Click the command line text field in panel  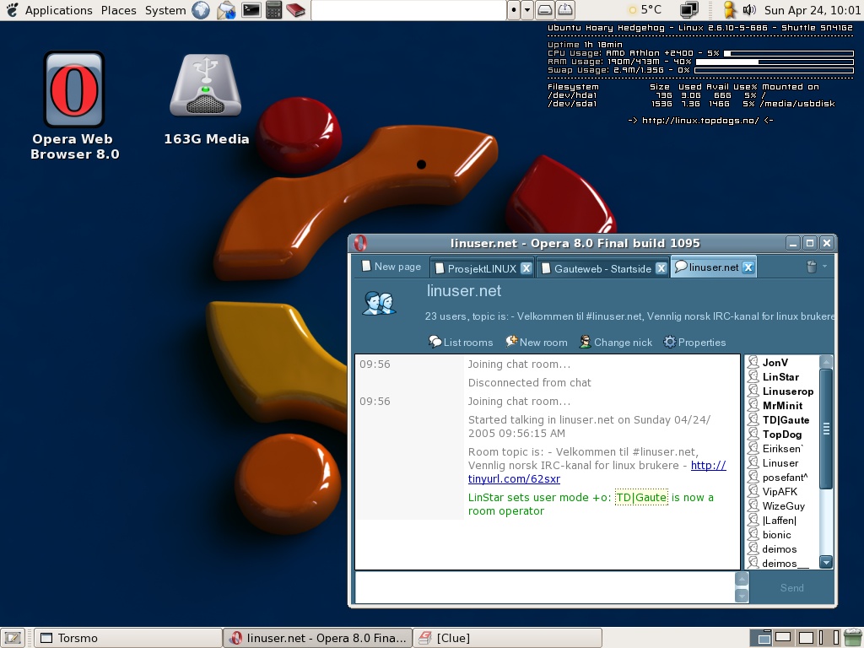[408, 10]
